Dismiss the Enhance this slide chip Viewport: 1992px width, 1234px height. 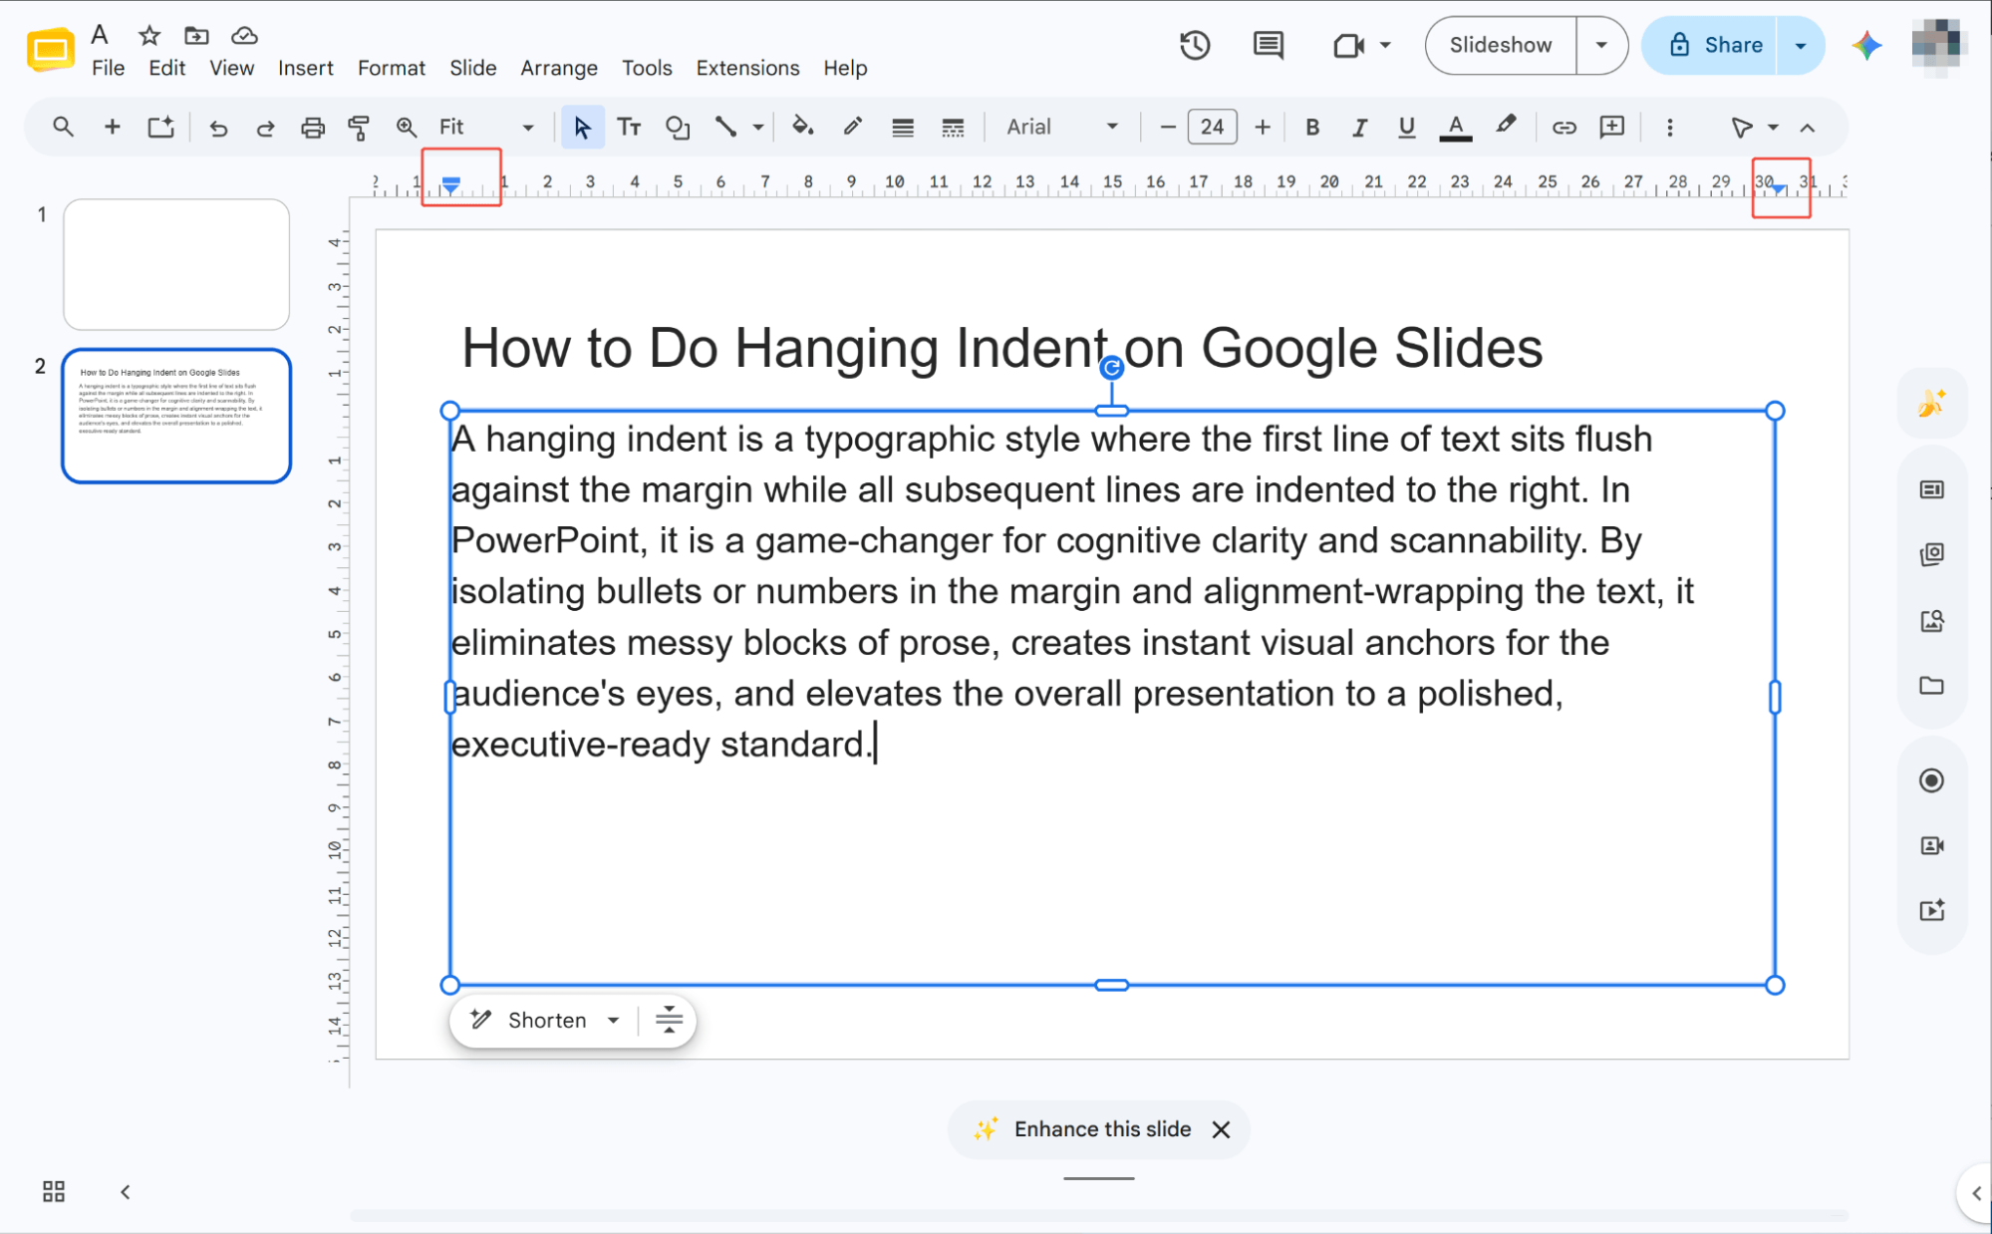click(1221, 1129)
